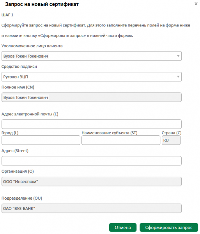This screenshot has height=234, width=200.
Task: Click the «Страна (C)» field showing RU
Action: click(x=171, y=140)
